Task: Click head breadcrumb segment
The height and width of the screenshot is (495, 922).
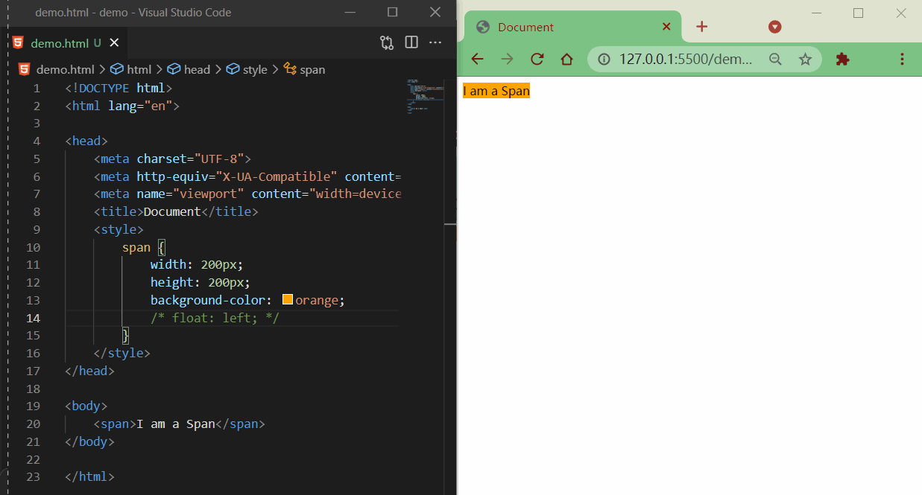Action: click(x=189, y=69)
